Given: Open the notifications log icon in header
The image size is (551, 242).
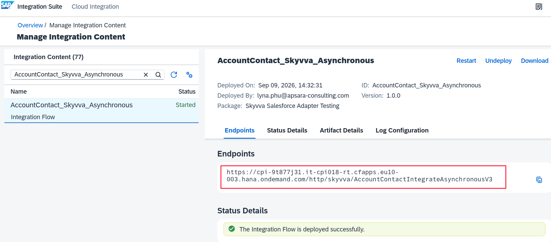Looking at the screenshot, I should click(x=539, y=7).
